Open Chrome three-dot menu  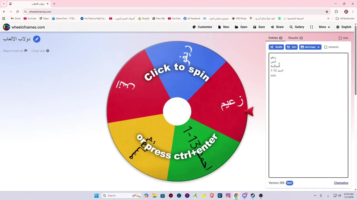point(353,12)
